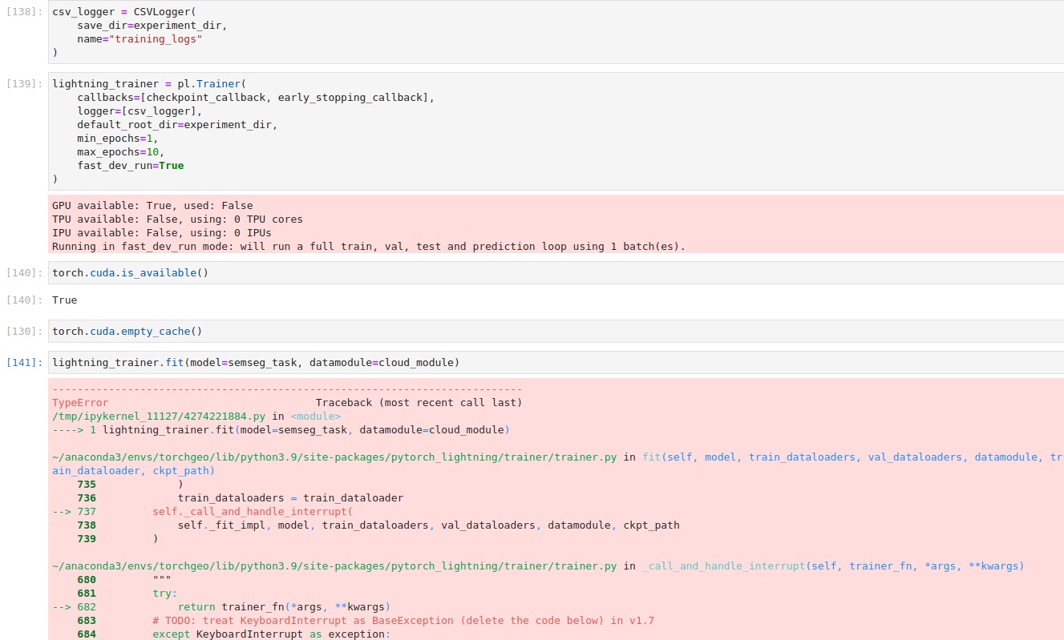Click the '_call_and_handle_interrupt' function name

pos(724,566)
